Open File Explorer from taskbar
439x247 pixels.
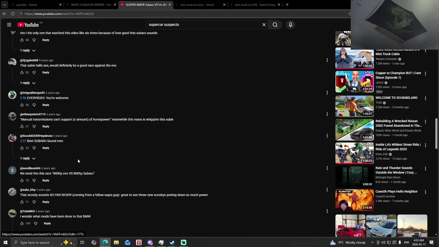tap(116, 243)
